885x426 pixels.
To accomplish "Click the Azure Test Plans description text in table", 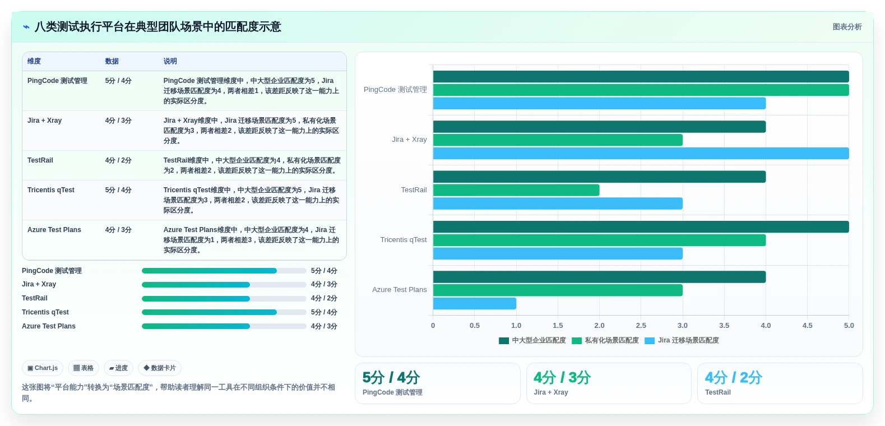I will (x=252, y=240).
